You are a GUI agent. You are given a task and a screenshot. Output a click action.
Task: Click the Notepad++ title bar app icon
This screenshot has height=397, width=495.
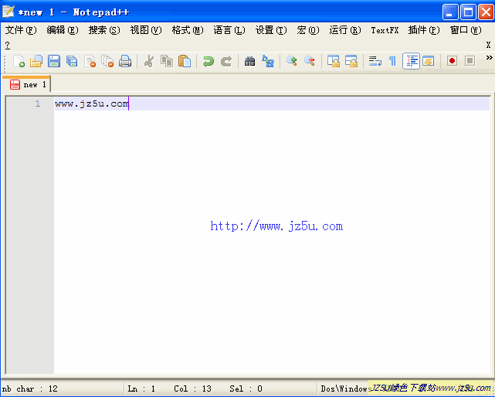(8, 12)
